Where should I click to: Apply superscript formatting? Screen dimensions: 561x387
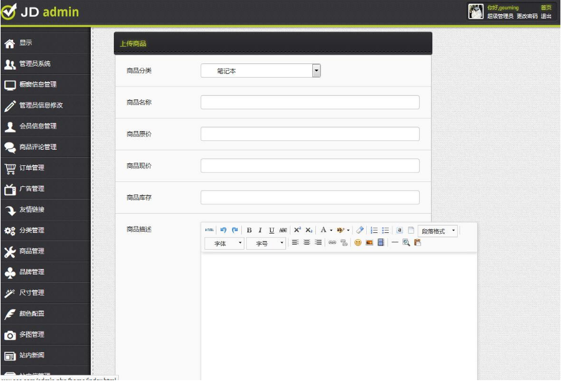coord(297,230)
